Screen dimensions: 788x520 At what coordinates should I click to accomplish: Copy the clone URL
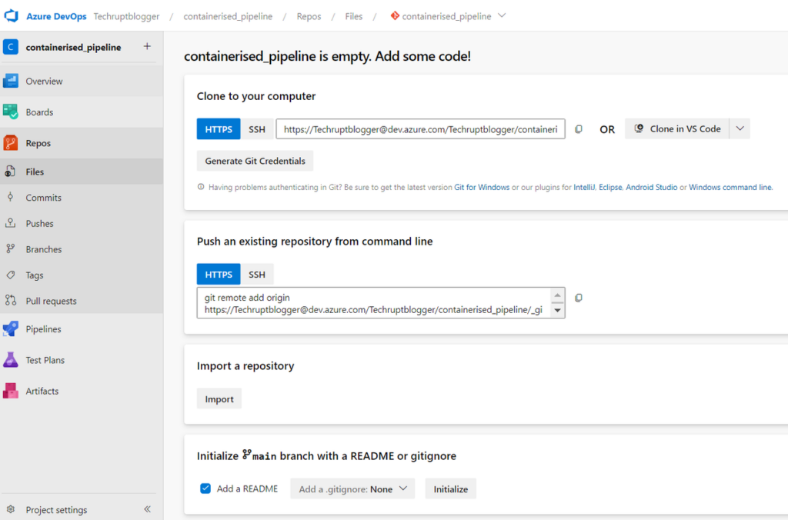pos(578,128)
